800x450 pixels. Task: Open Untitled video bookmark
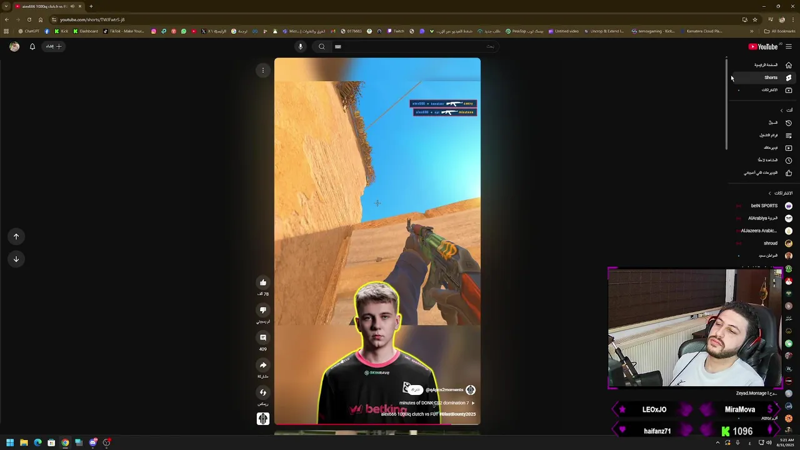point(563,31)
